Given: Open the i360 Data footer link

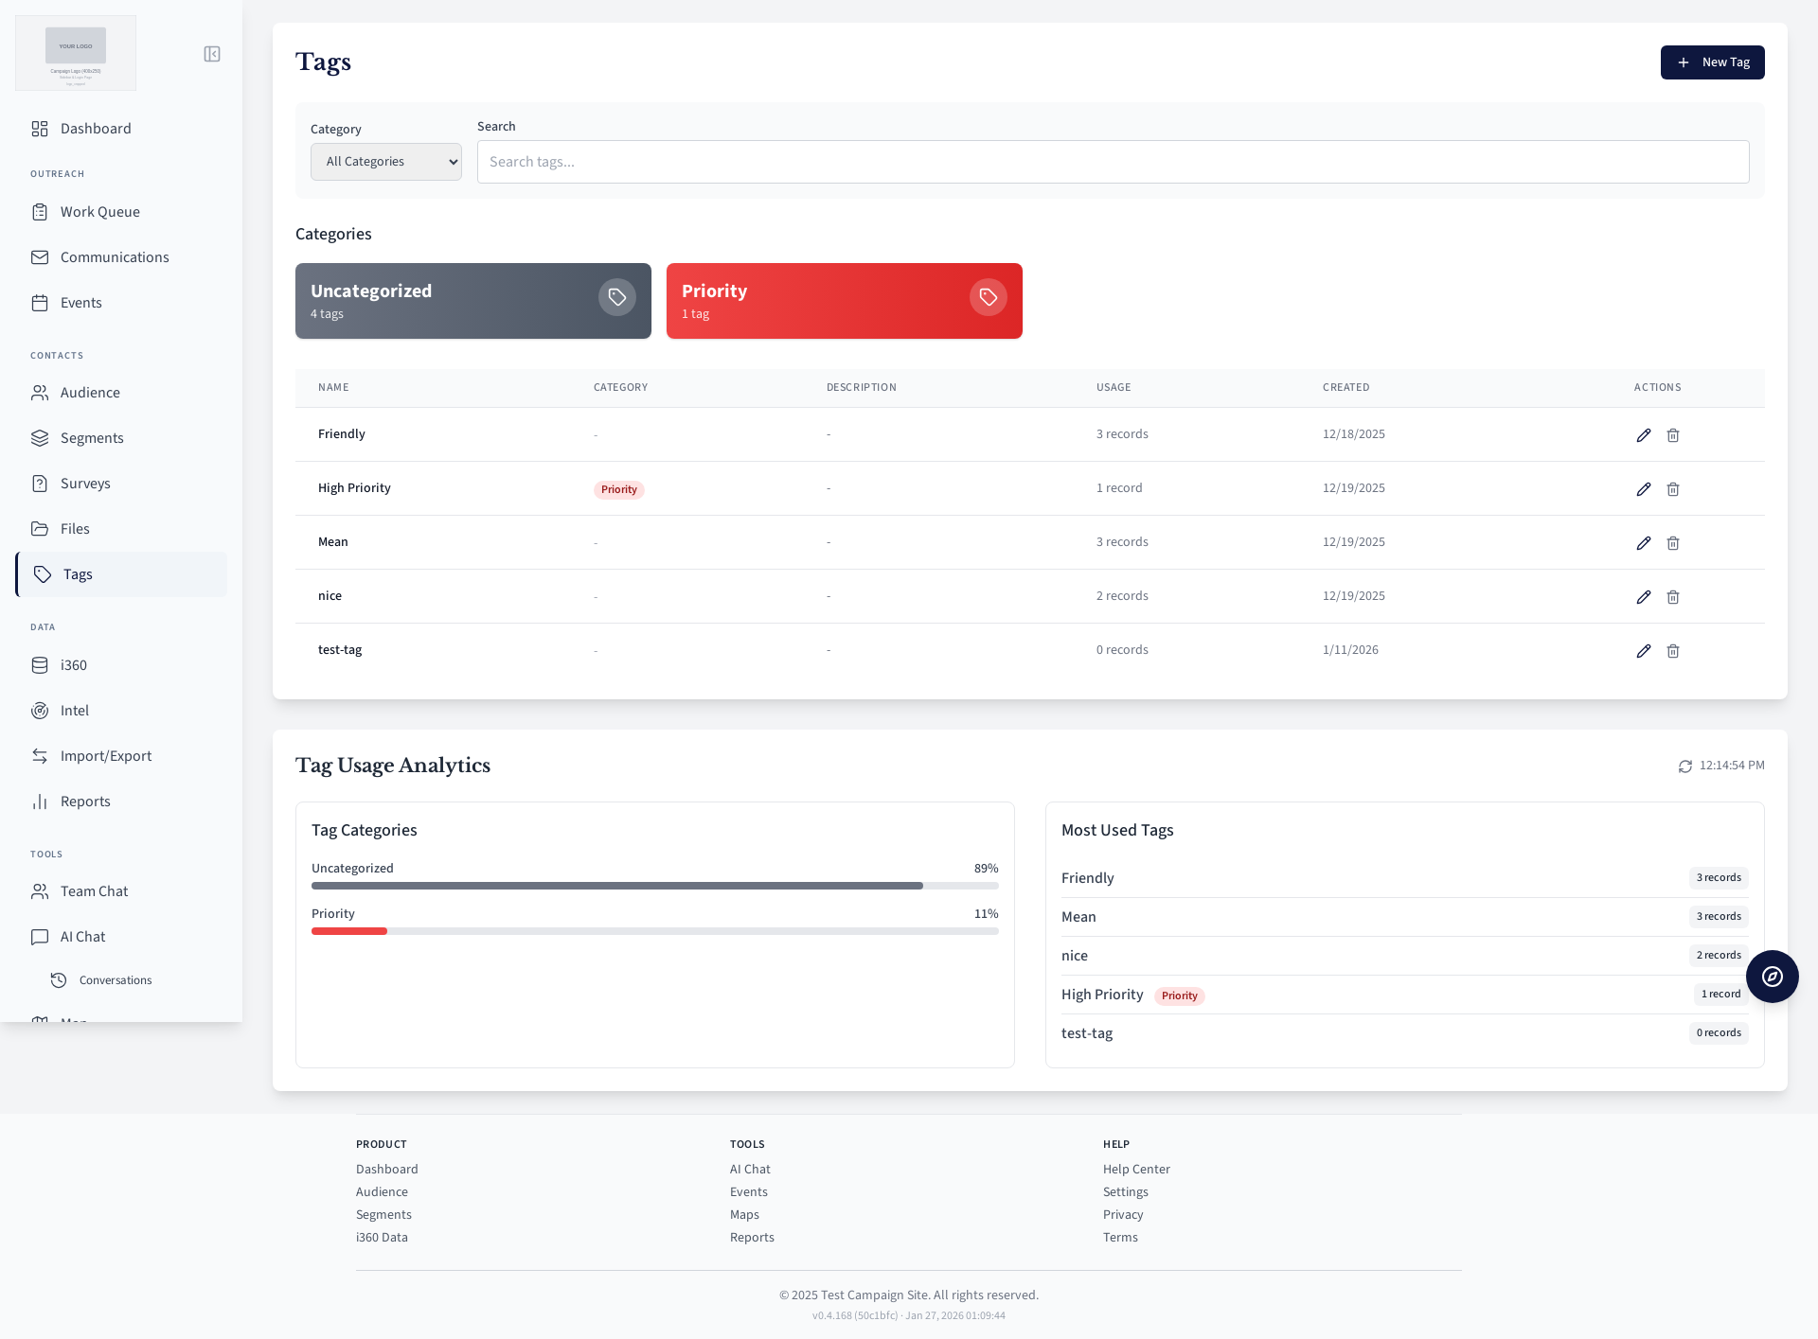Looking at the screenshot, I should pos(382,1238).
